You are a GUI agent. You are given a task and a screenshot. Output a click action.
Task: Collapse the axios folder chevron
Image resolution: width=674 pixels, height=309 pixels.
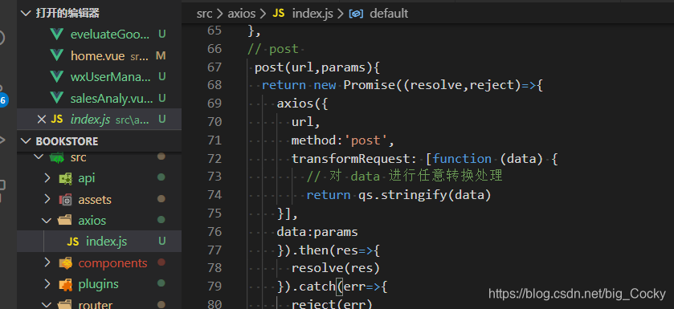point(47,221)
